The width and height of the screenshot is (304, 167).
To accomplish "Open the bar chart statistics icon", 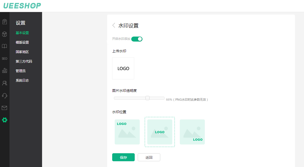I will (x=5, y=71).
